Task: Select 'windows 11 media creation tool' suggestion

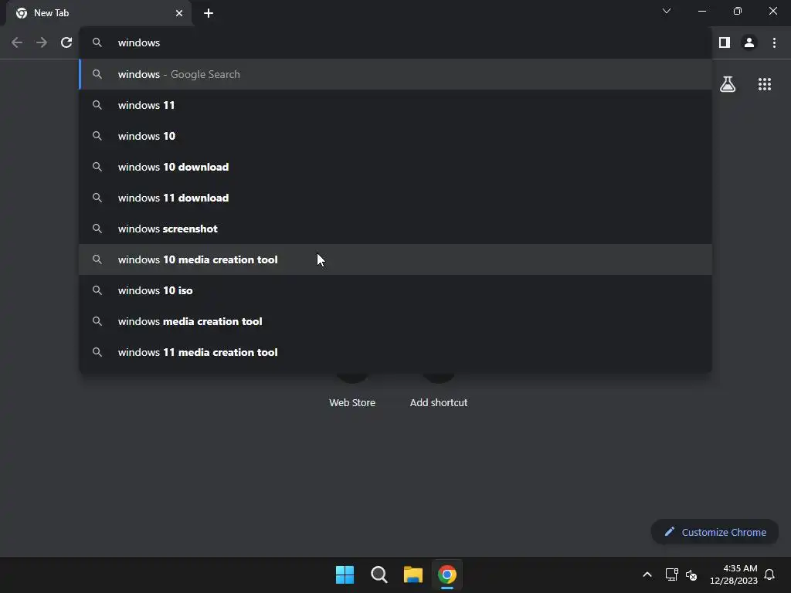Action: pyautogui.click(x=395, y=352)
